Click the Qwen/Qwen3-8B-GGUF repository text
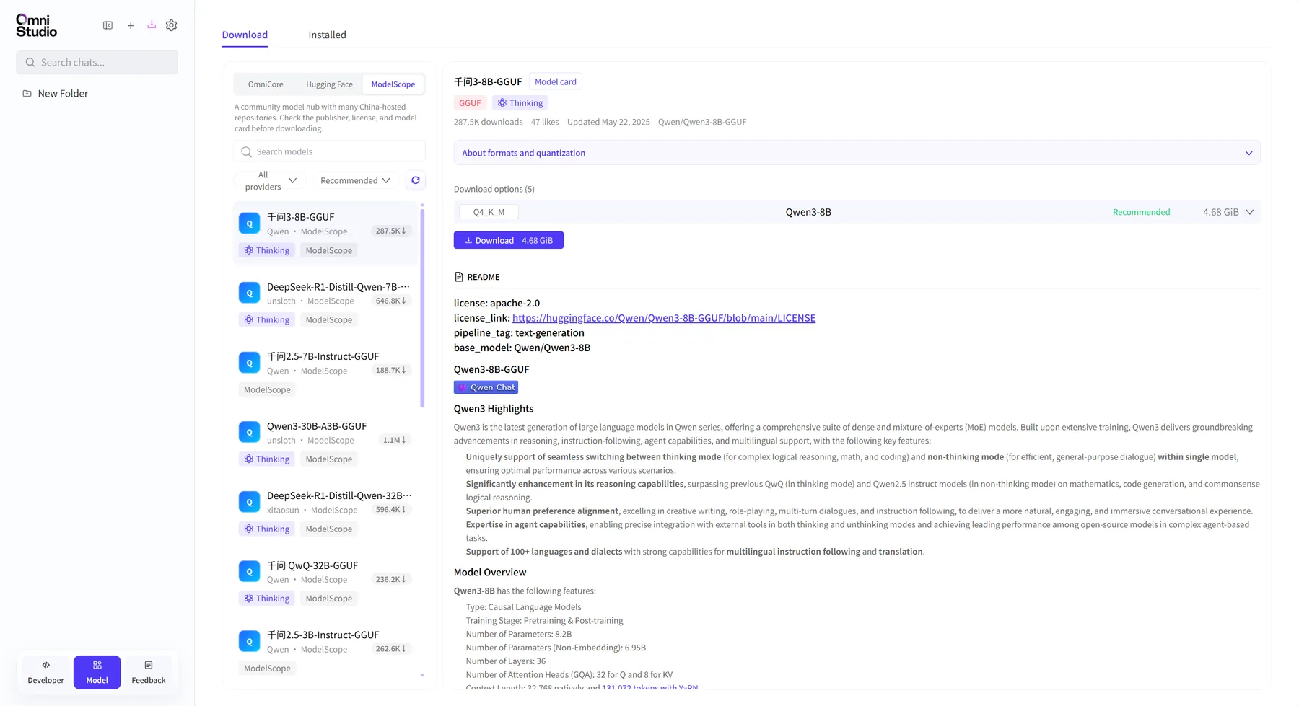 702,122
